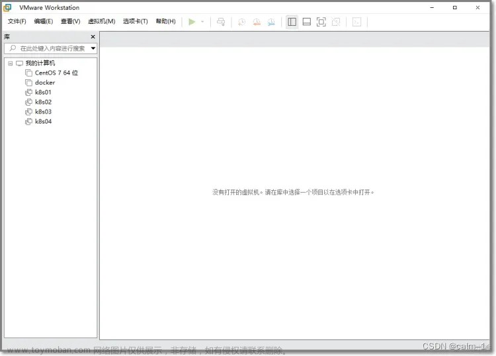Open the 选项卡(T) menu

136,21
